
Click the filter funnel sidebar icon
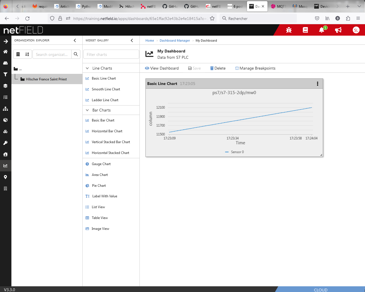(x=5, y=74)
